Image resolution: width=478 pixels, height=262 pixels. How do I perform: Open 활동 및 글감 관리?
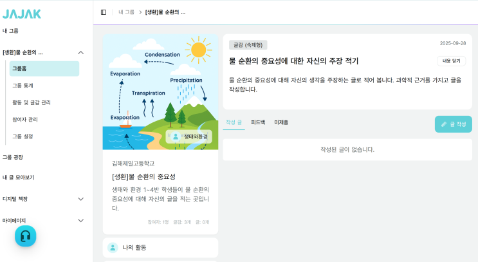[x=32, y=102]
